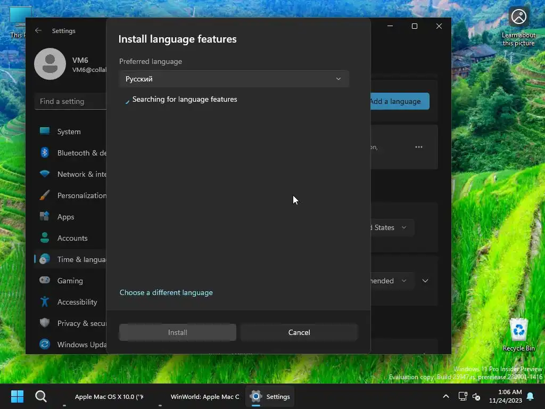Viewport: 545px width, 409px height.
Task: Open the System settings icon
Action: 45,132
